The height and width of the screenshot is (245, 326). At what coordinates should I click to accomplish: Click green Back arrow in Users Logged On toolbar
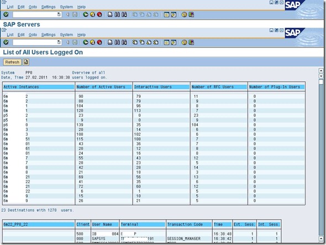click(86, 42)
